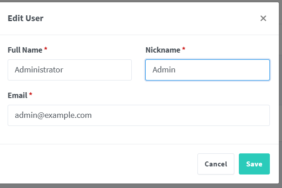Cancel editing the user
This screenshot has height=188, width=282.
click(216, 164)
